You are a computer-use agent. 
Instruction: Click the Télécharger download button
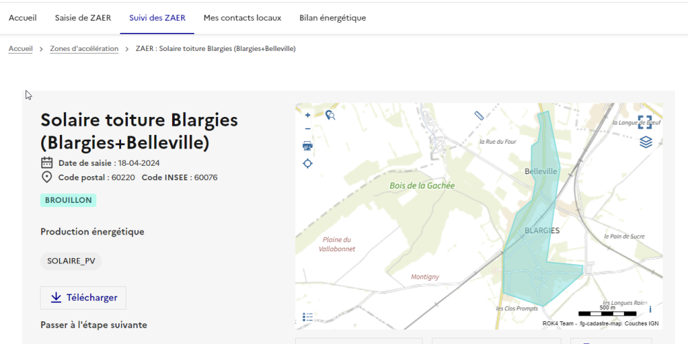pos(83,298)
